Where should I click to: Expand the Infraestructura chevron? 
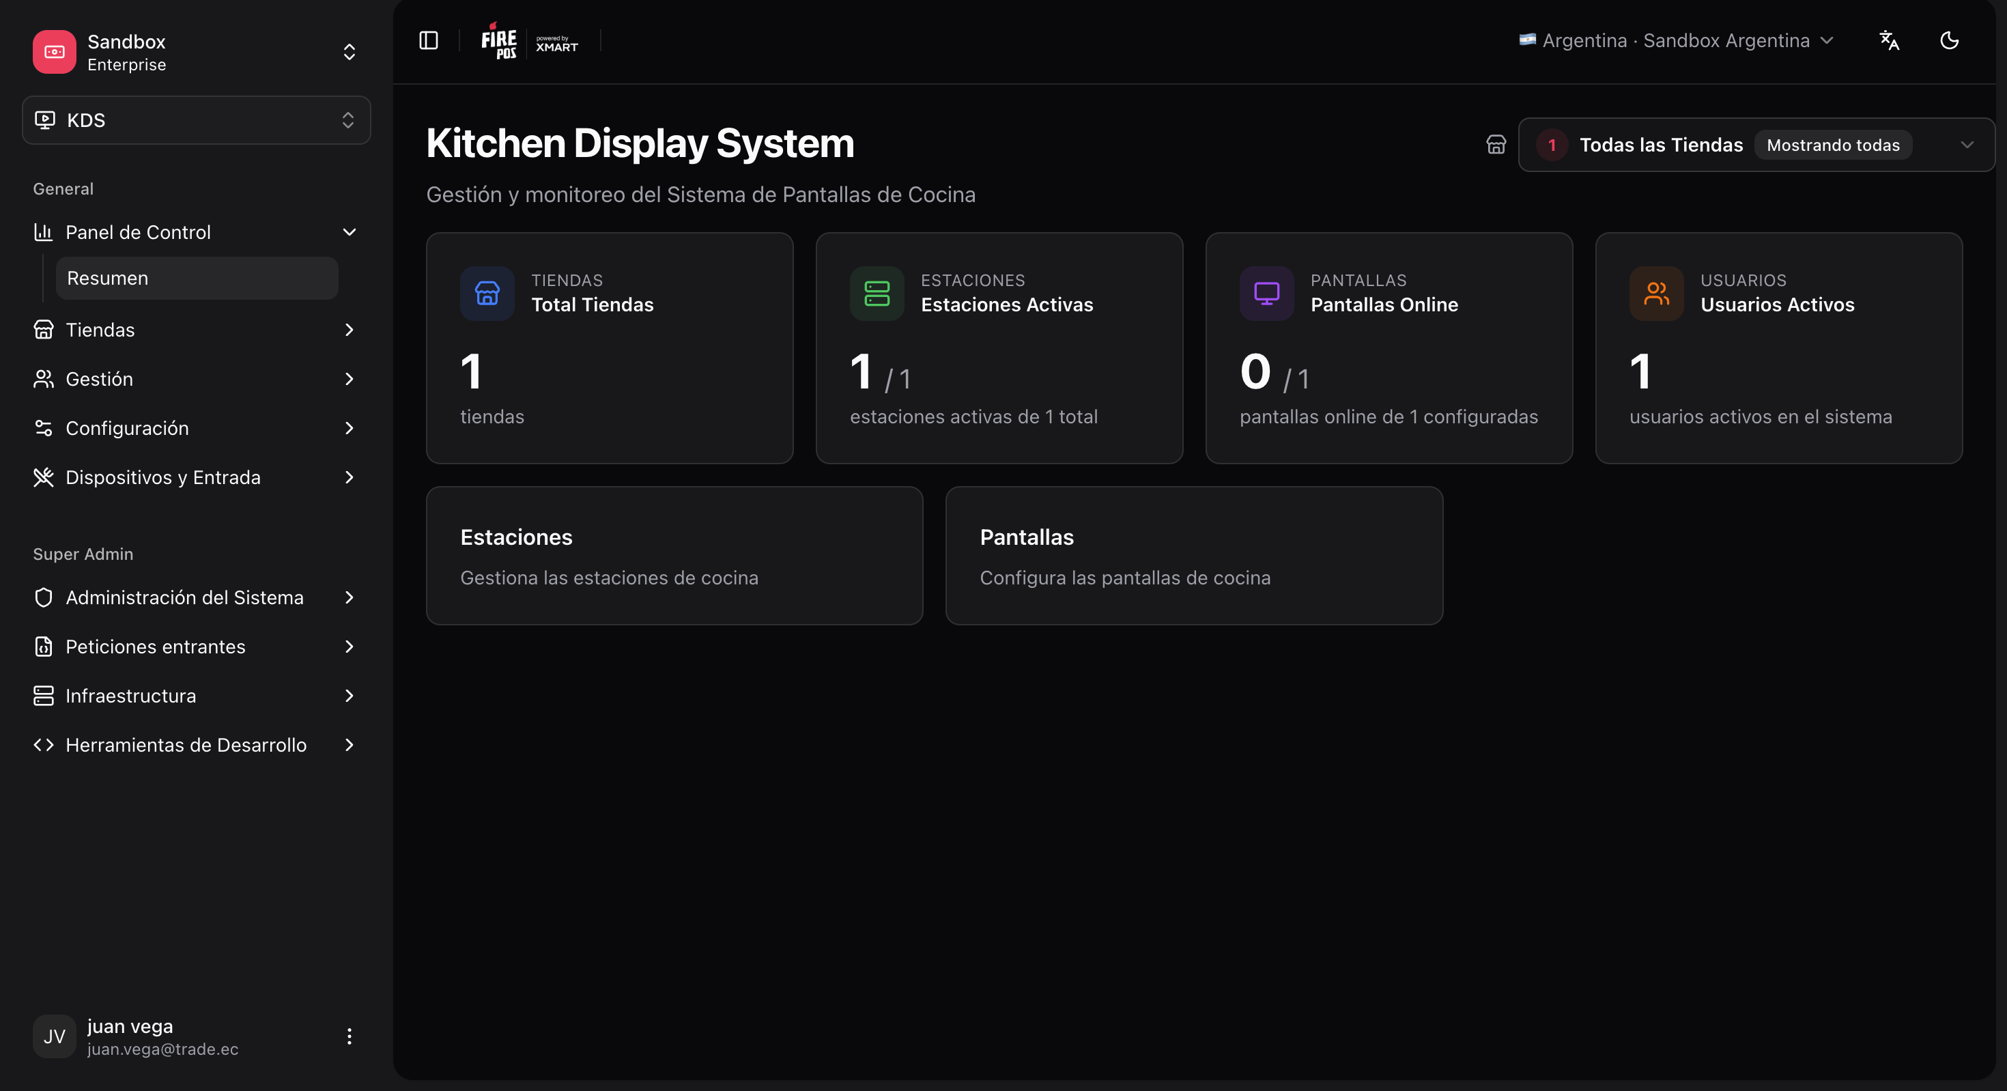349,696
